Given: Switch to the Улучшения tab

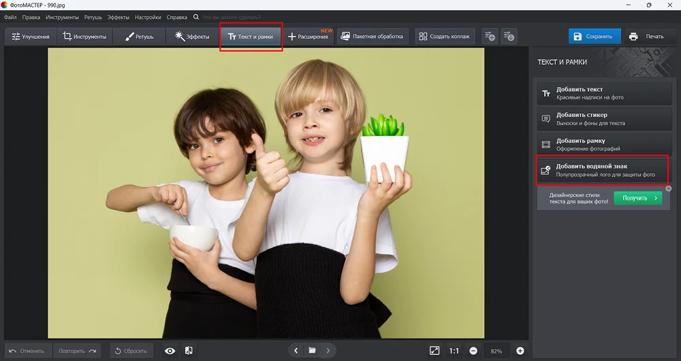Looking at the screenshot, I should pos(30,37).
